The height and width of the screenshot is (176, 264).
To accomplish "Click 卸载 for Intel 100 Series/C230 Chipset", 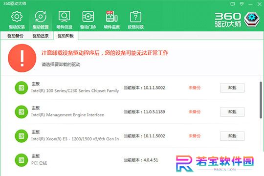I will pyautogui.click(x=232, y=88).
